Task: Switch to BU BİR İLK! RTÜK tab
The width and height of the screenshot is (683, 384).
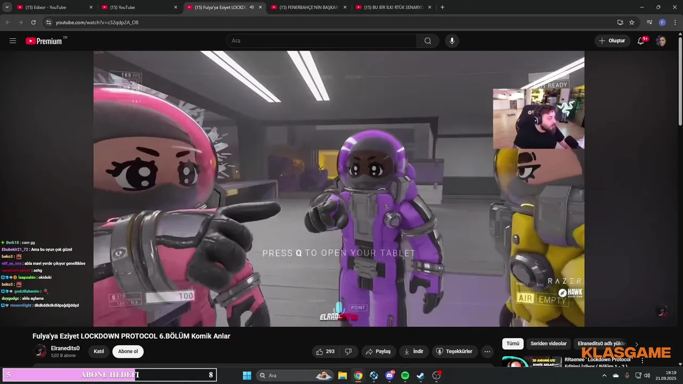Action: pyautogui.click(x=393, y=7)
